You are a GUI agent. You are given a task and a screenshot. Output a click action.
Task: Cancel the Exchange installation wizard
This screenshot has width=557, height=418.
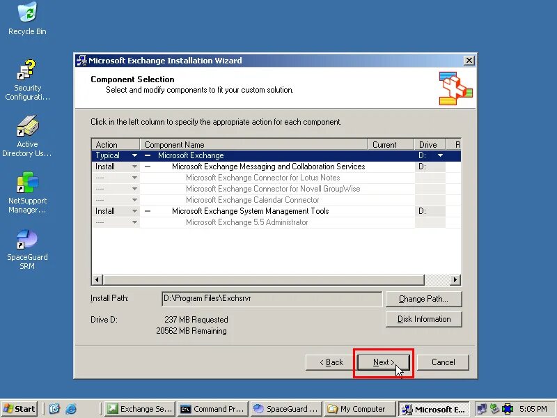point(443,362)
